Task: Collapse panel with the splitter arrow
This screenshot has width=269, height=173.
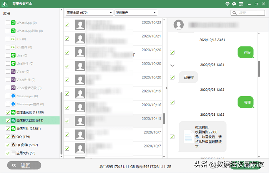Action: (167, 88)
